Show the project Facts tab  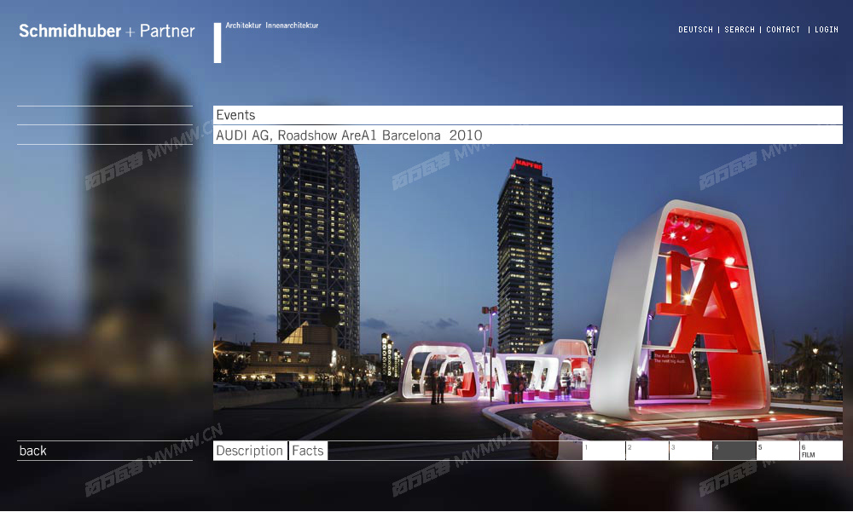[x=308, y=451]
